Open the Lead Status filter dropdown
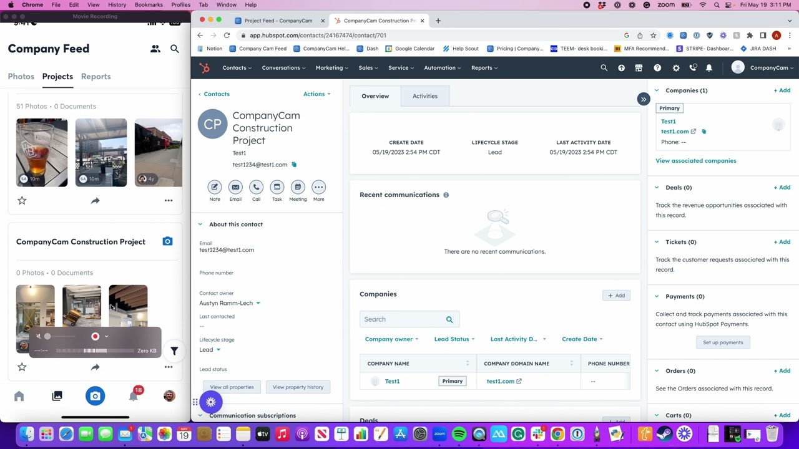The width and height of the screenshot is (799, 449). 454,339
